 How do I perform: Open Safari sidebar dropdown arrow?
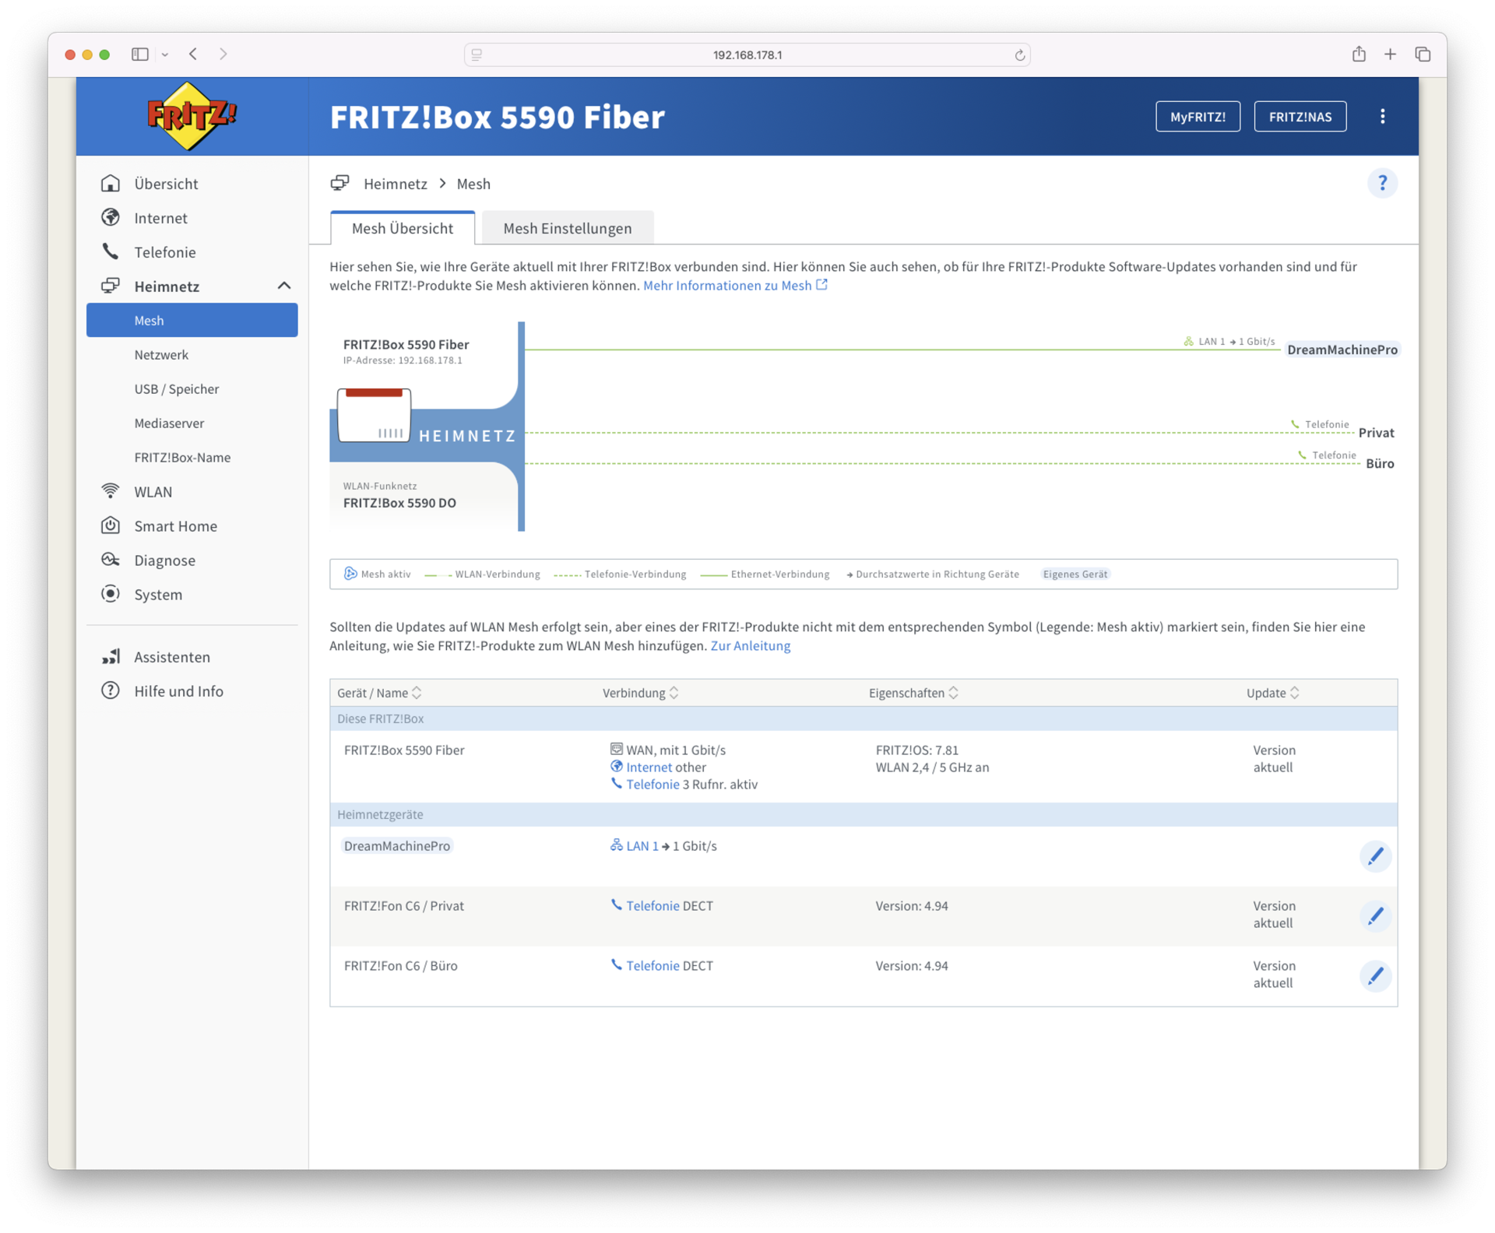pyautogui.click(x=165, y=54)
